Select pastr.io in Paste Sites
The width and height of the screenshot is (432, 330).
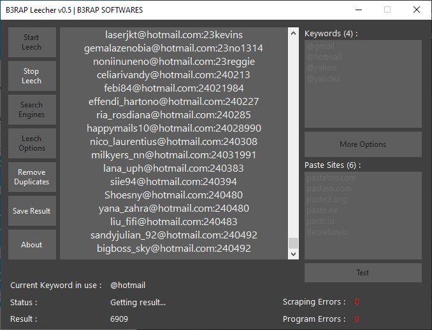320,221
